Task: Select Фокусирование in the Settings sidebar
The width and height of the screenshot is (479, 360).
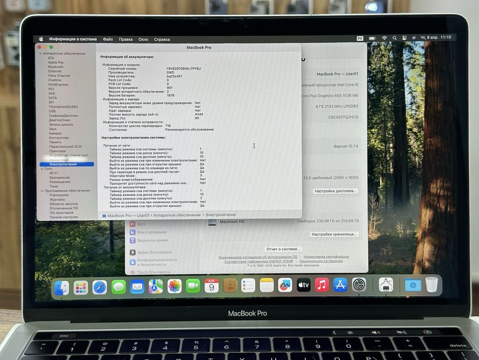Action: click(x=148, y=232)
